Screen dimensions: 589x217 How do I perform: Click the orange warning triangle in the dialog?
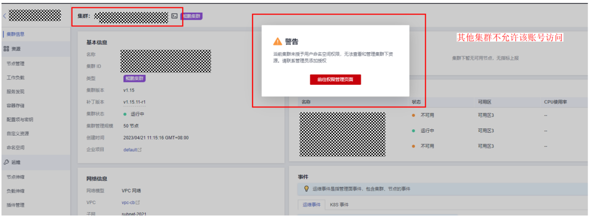pyautogui.click(x=277, y=41)
